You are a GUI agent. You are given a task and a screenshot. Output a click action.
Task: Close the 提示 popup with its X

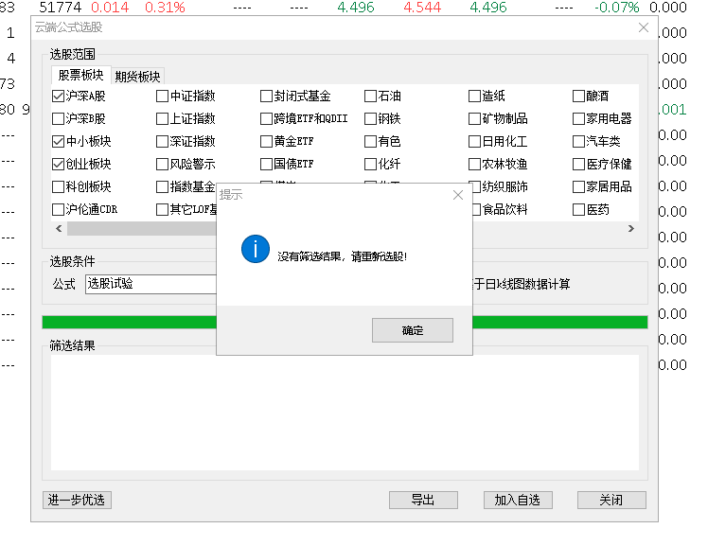coord(458,195)
